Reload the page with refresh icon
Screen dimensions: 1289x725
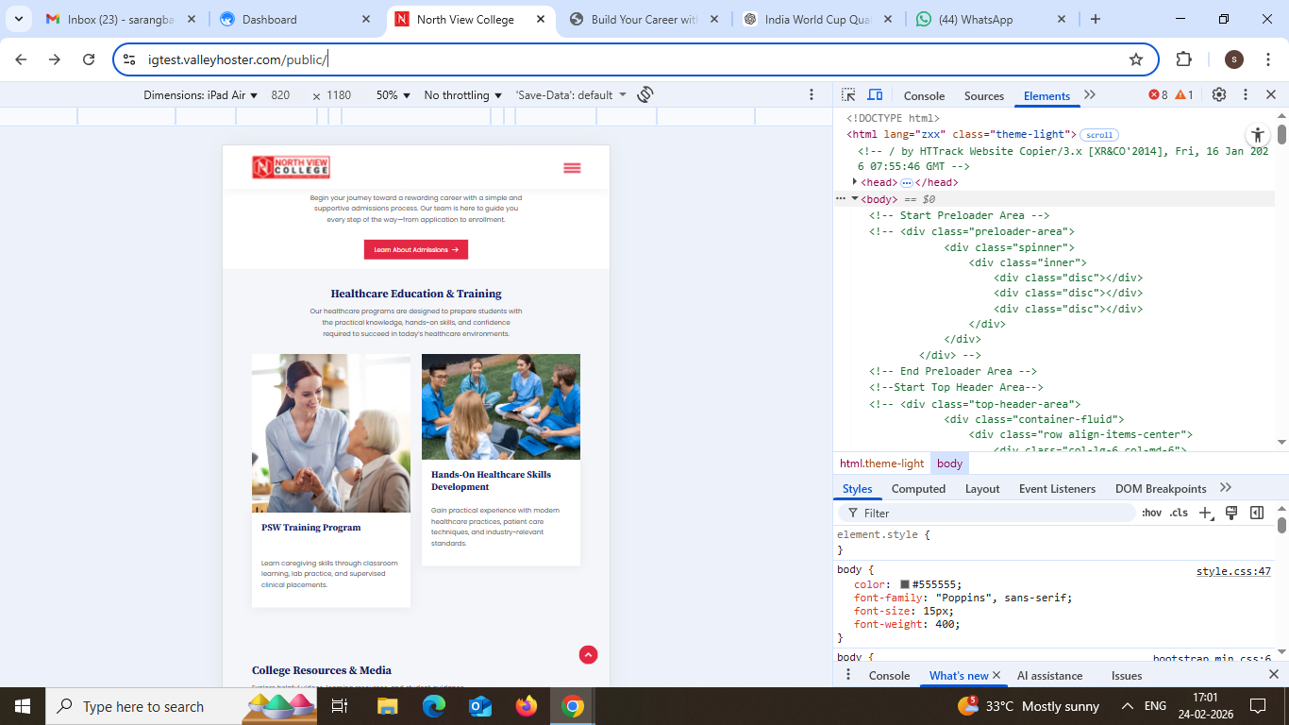[x=89, y=59]
